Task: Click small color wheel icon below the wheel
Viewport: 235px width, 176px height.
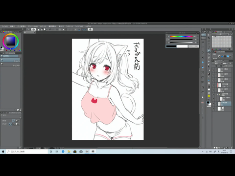Action: pyautogui.click(x=20, y=50)
